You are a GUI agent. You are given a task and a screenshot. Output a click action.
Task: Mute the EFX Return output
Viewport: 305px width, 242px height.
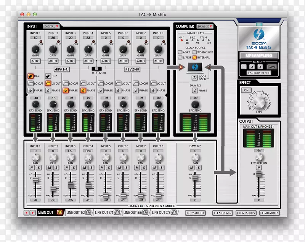259,168
